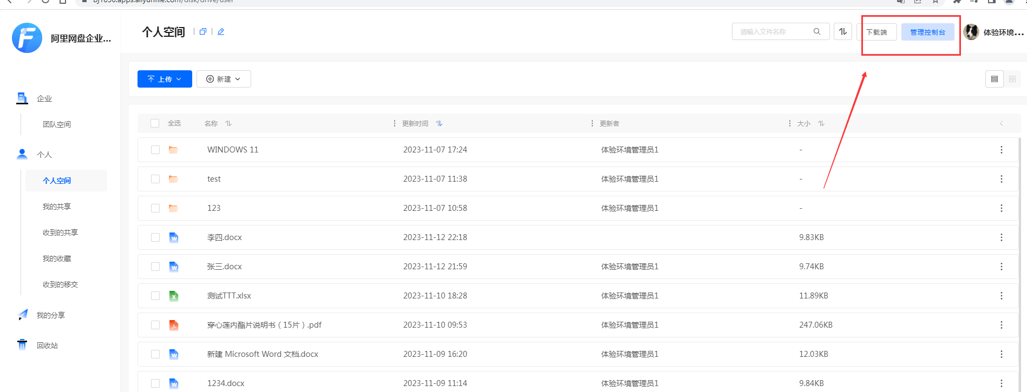Viewport: 1027px width, 392px height.
Task: Open 团队空间 in the sidebar
Action: pos(57,124)
